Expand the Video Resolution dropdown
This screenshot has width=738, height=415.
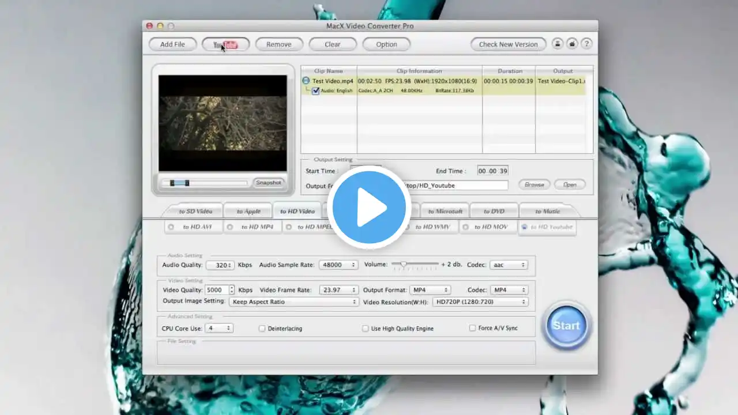480,301
